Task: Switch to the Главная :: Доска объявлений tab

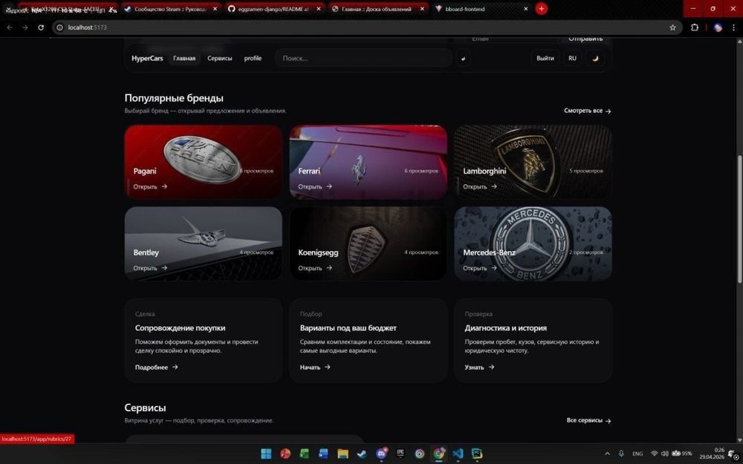Action: (x=376, y=8)
